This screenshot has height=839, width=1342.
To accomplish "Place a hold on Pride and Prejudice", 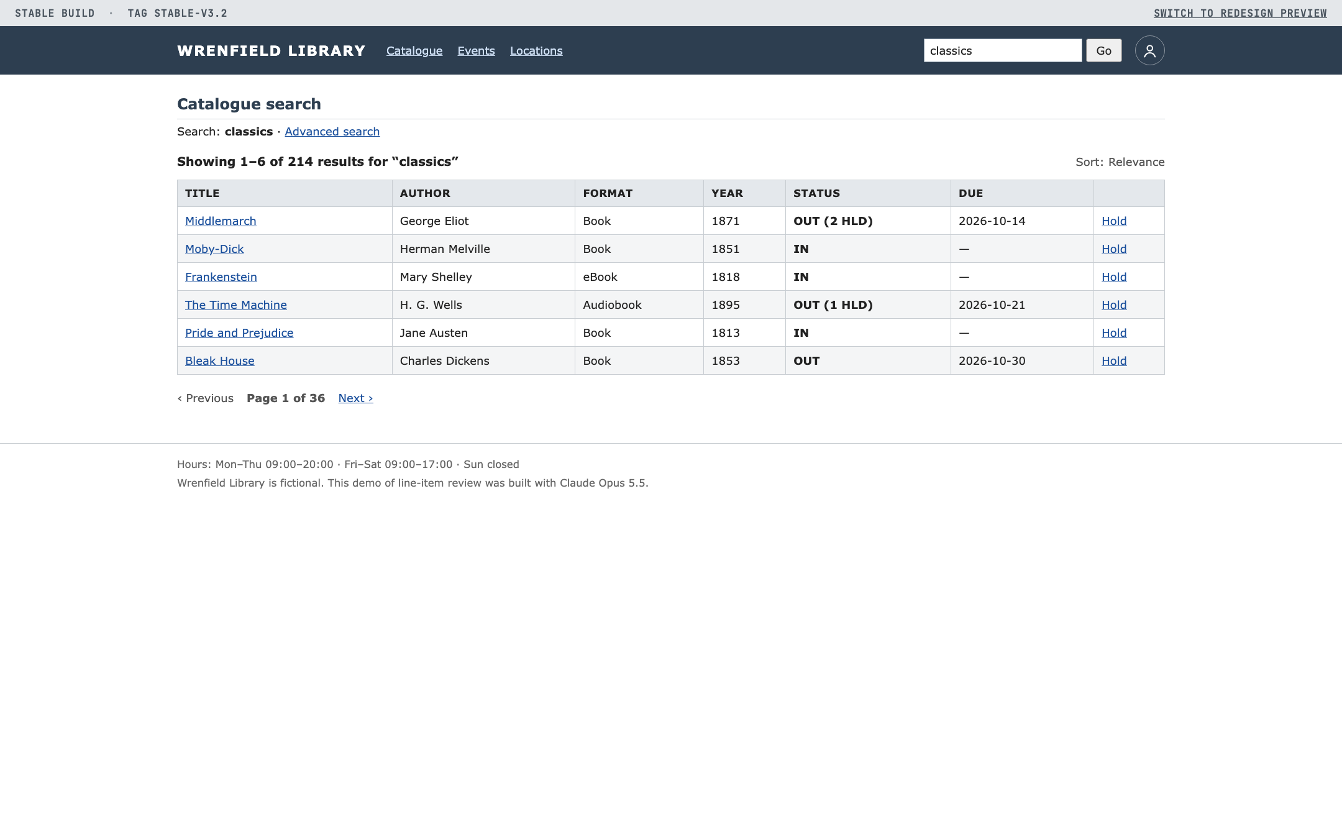I will point(1114,333).
